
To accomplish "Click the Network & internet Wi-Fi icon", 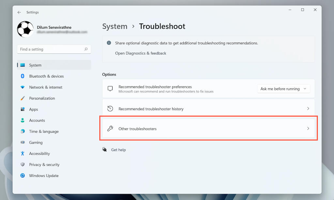I will coord(23,87).
